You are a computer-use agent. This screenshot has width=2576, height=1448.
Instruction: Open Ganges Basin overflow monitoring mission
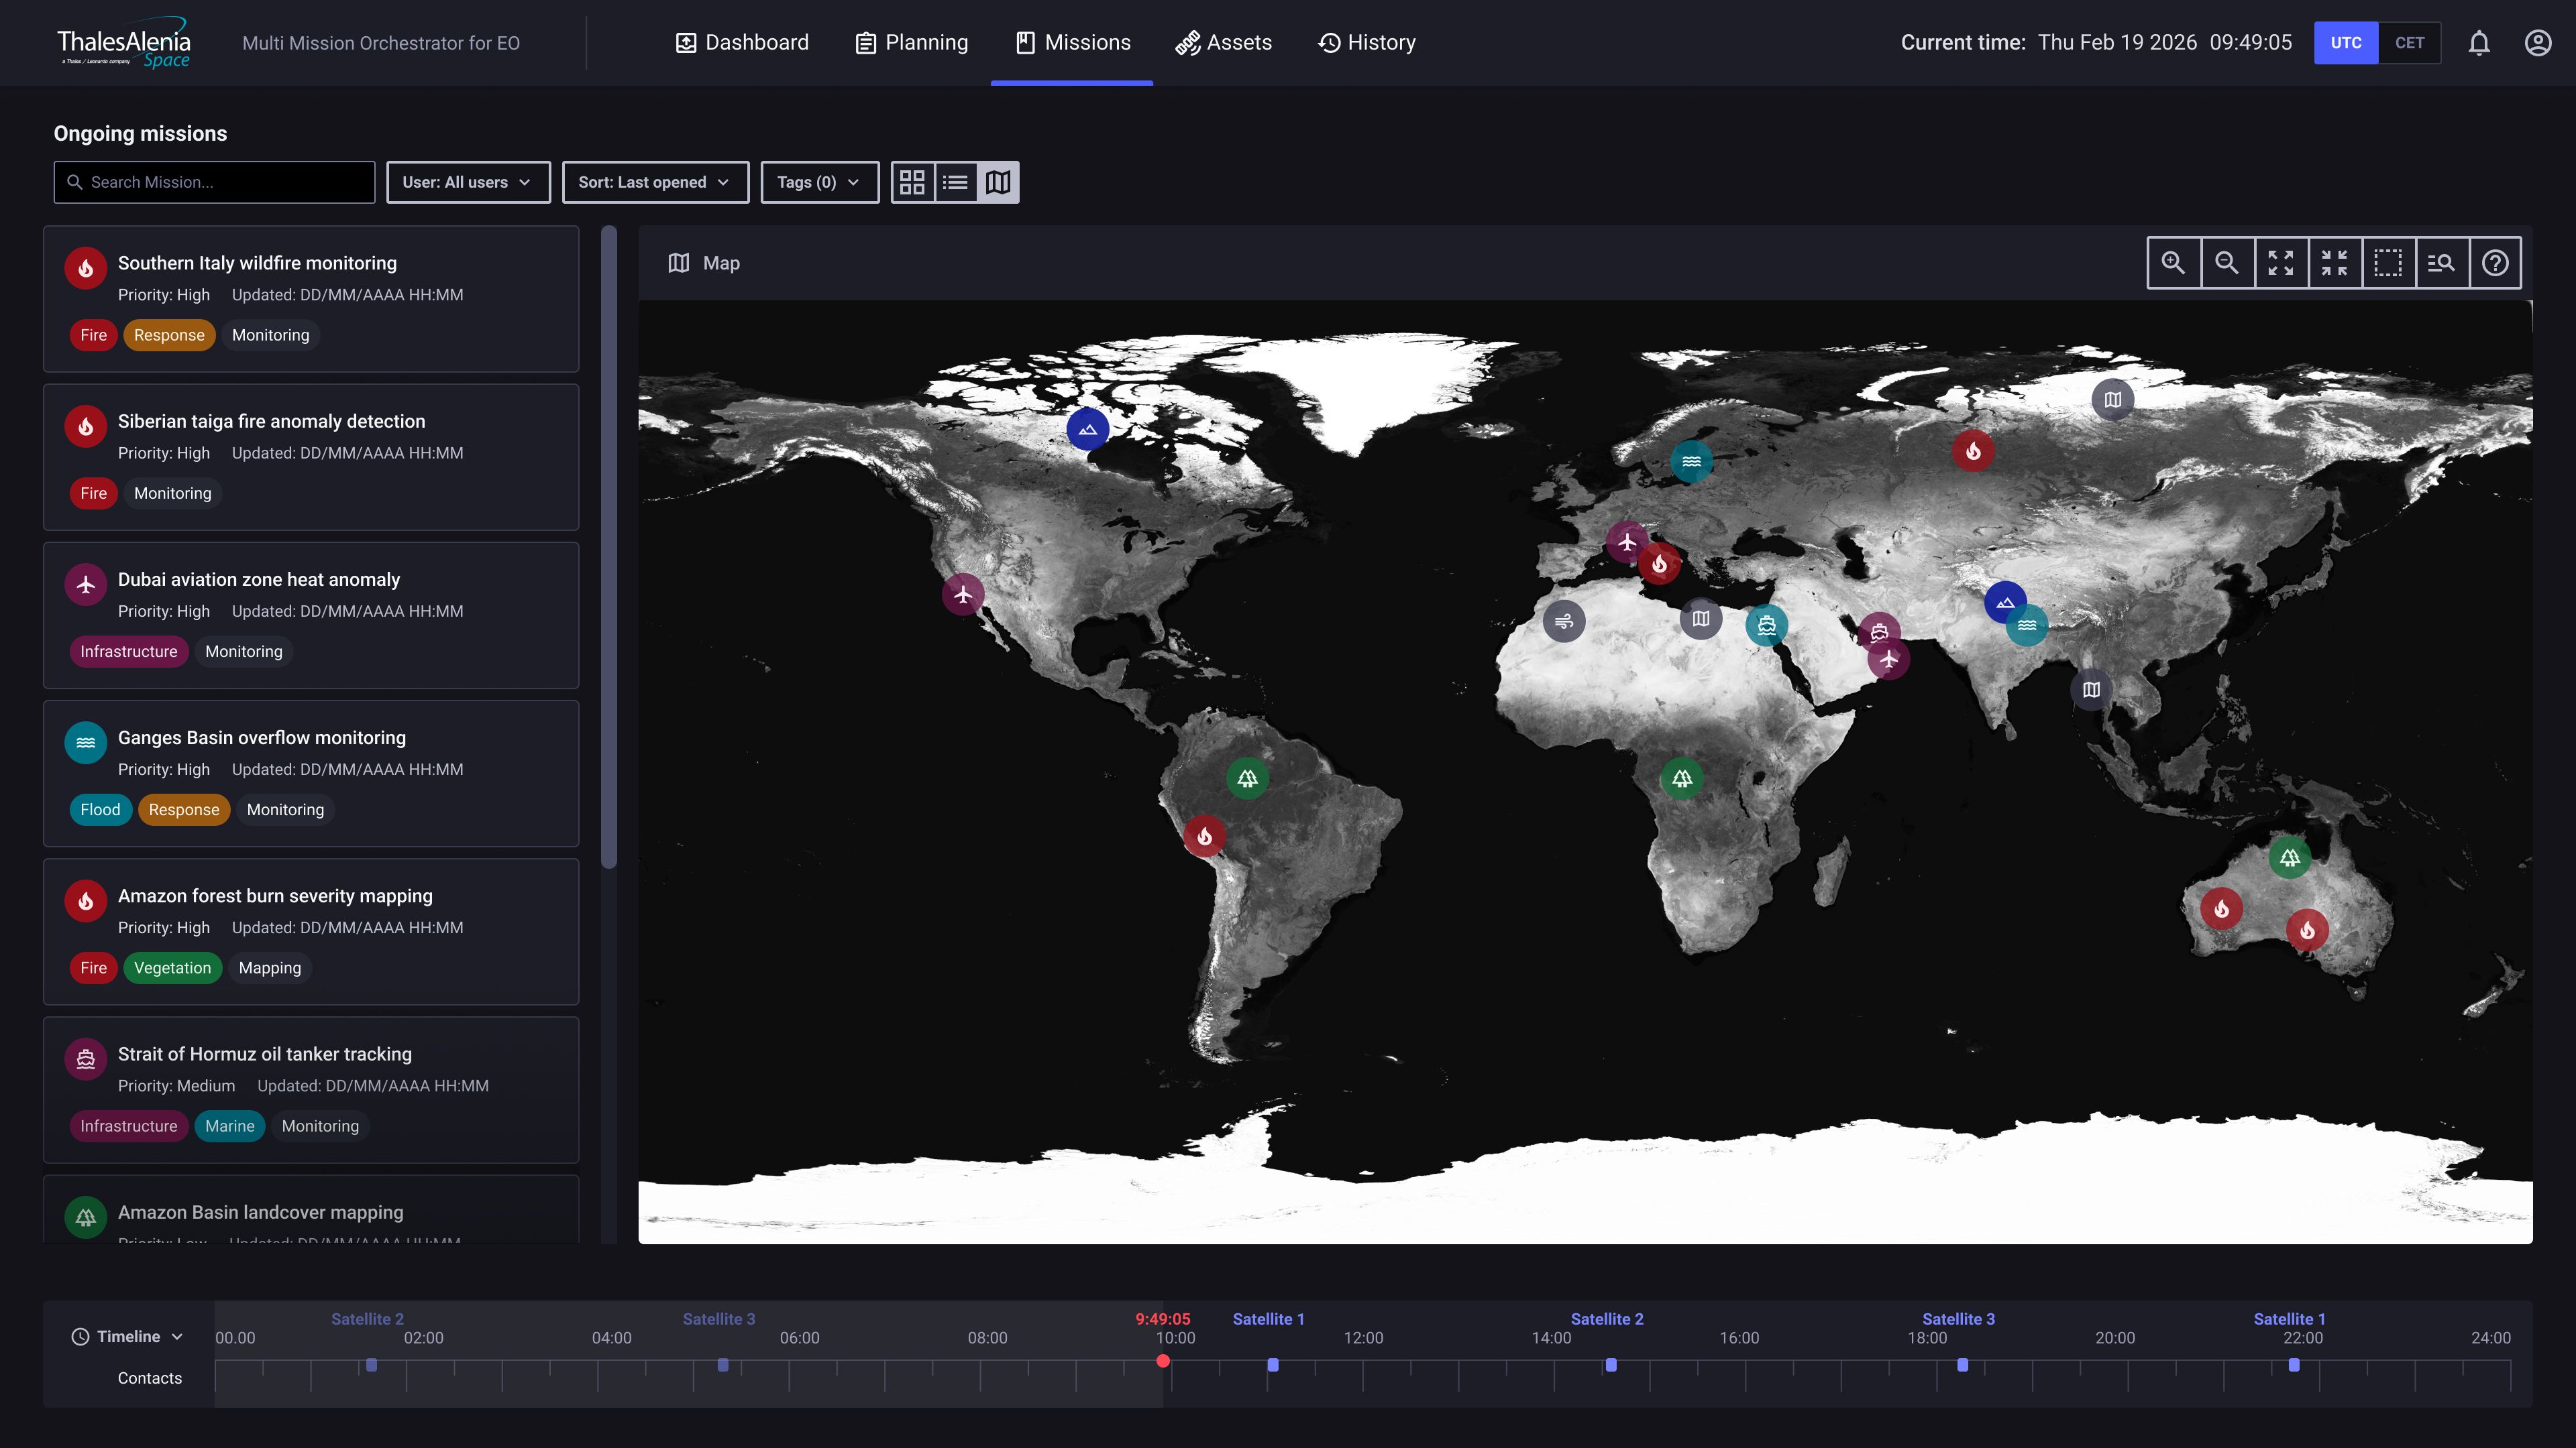pyautogui.click(x=311, y=774)
